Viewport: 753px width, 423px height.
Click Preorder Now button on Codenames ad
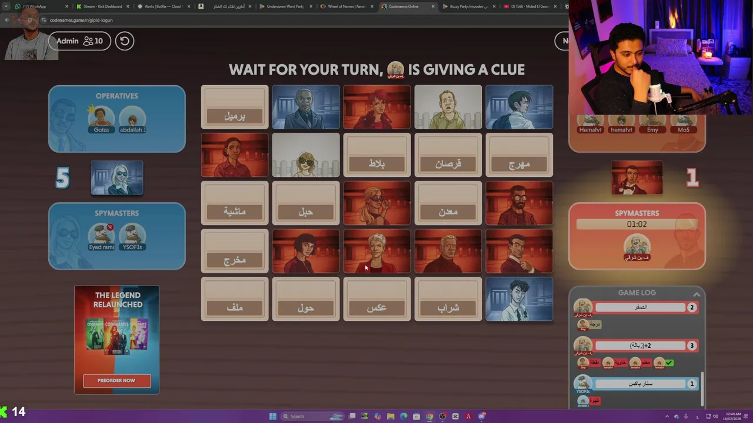point(116,381)
